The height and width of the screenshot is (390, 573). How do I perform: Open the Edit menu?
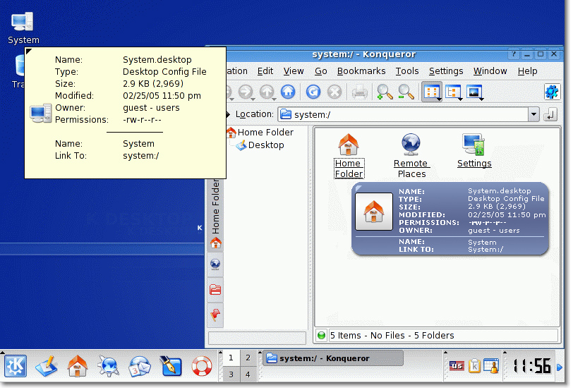coord(265,71)
